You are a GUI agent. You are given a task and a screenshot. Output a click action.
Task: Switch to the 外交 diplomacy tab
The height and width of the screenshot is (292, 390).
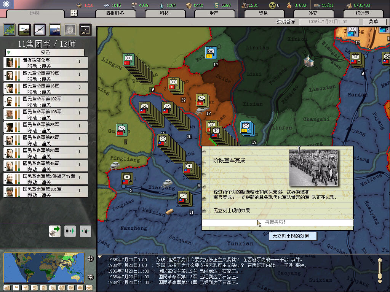313,13
